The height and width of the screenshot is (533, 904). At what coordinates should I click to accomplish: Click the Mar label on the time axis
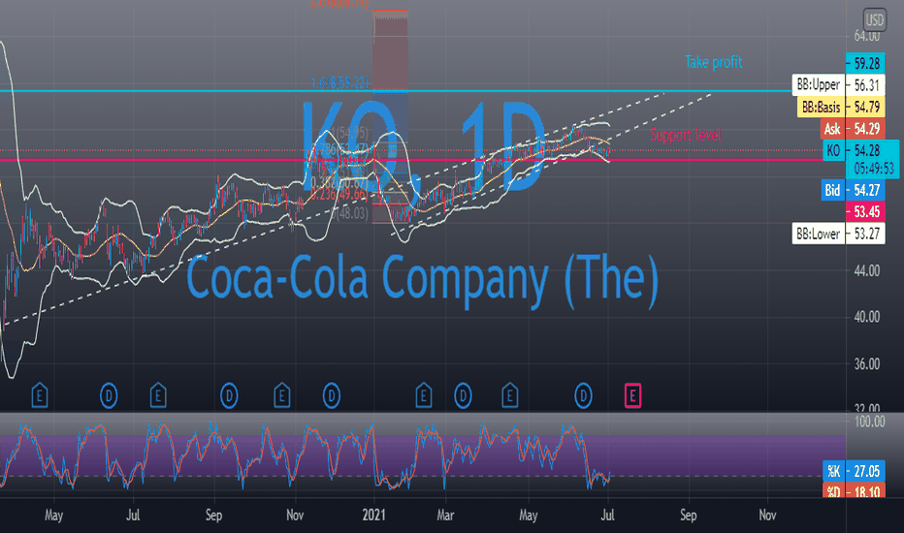coord(444,515)
